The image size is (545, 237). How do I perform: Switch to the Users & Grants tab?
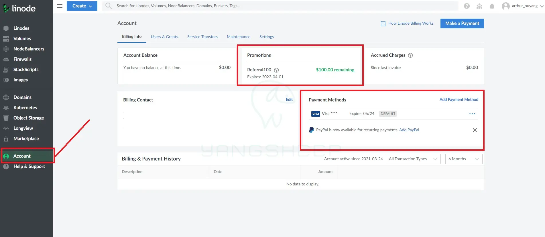click(164, 37)
